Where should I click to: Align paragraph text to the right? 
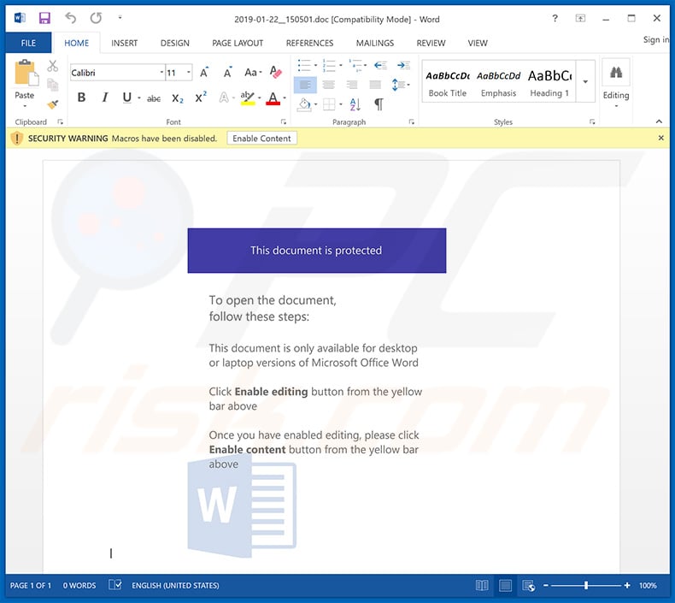point(352,85)
